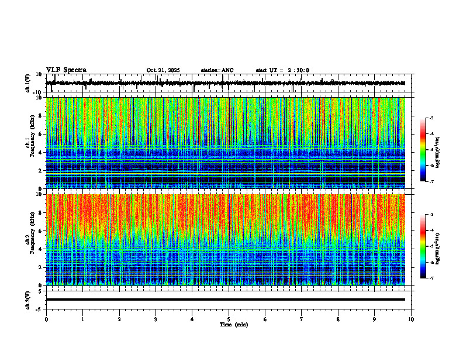Click the "8" kHz tick on ch.2 spectrogram

tap(41, 213)
